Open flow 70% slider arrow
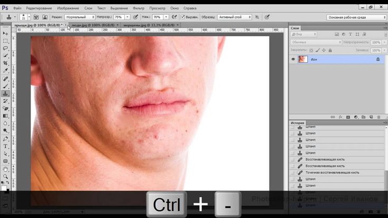 pos(166,17)
